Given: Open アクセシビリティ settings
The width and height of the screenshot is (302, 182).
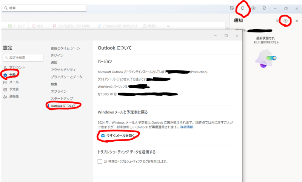Looking at the screenshot, I should click(63, 70).
